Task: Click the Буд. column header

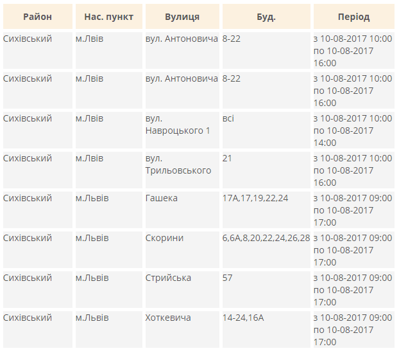Action: click(266, 17)
